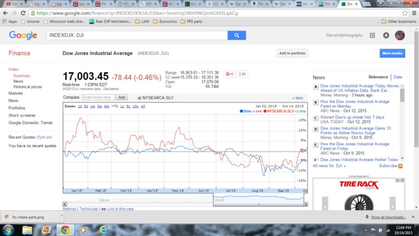Viewport: 419px width, 236px height.
Task: Collapse compare options with 'less'
Action: (x=297, y=98)
